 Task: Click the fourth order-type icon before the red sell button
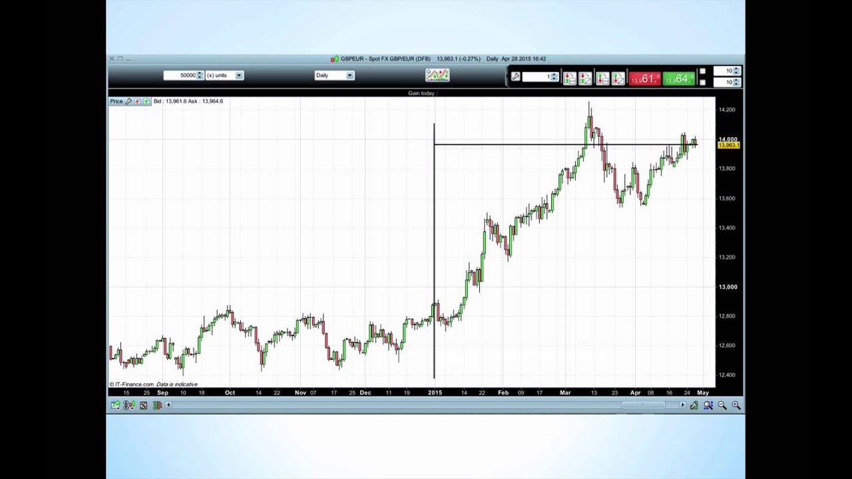[618, 78]
